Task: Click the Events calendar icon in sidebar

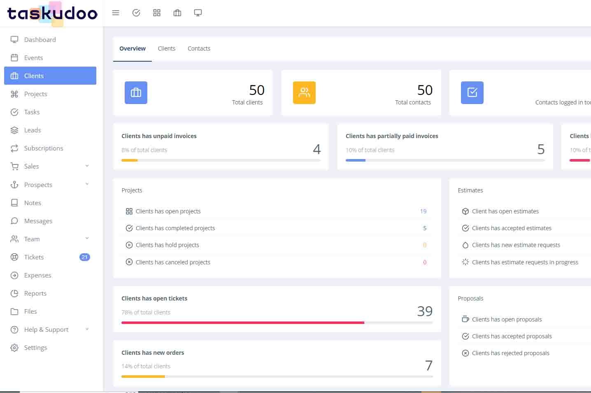Action: tap(14, 58)
